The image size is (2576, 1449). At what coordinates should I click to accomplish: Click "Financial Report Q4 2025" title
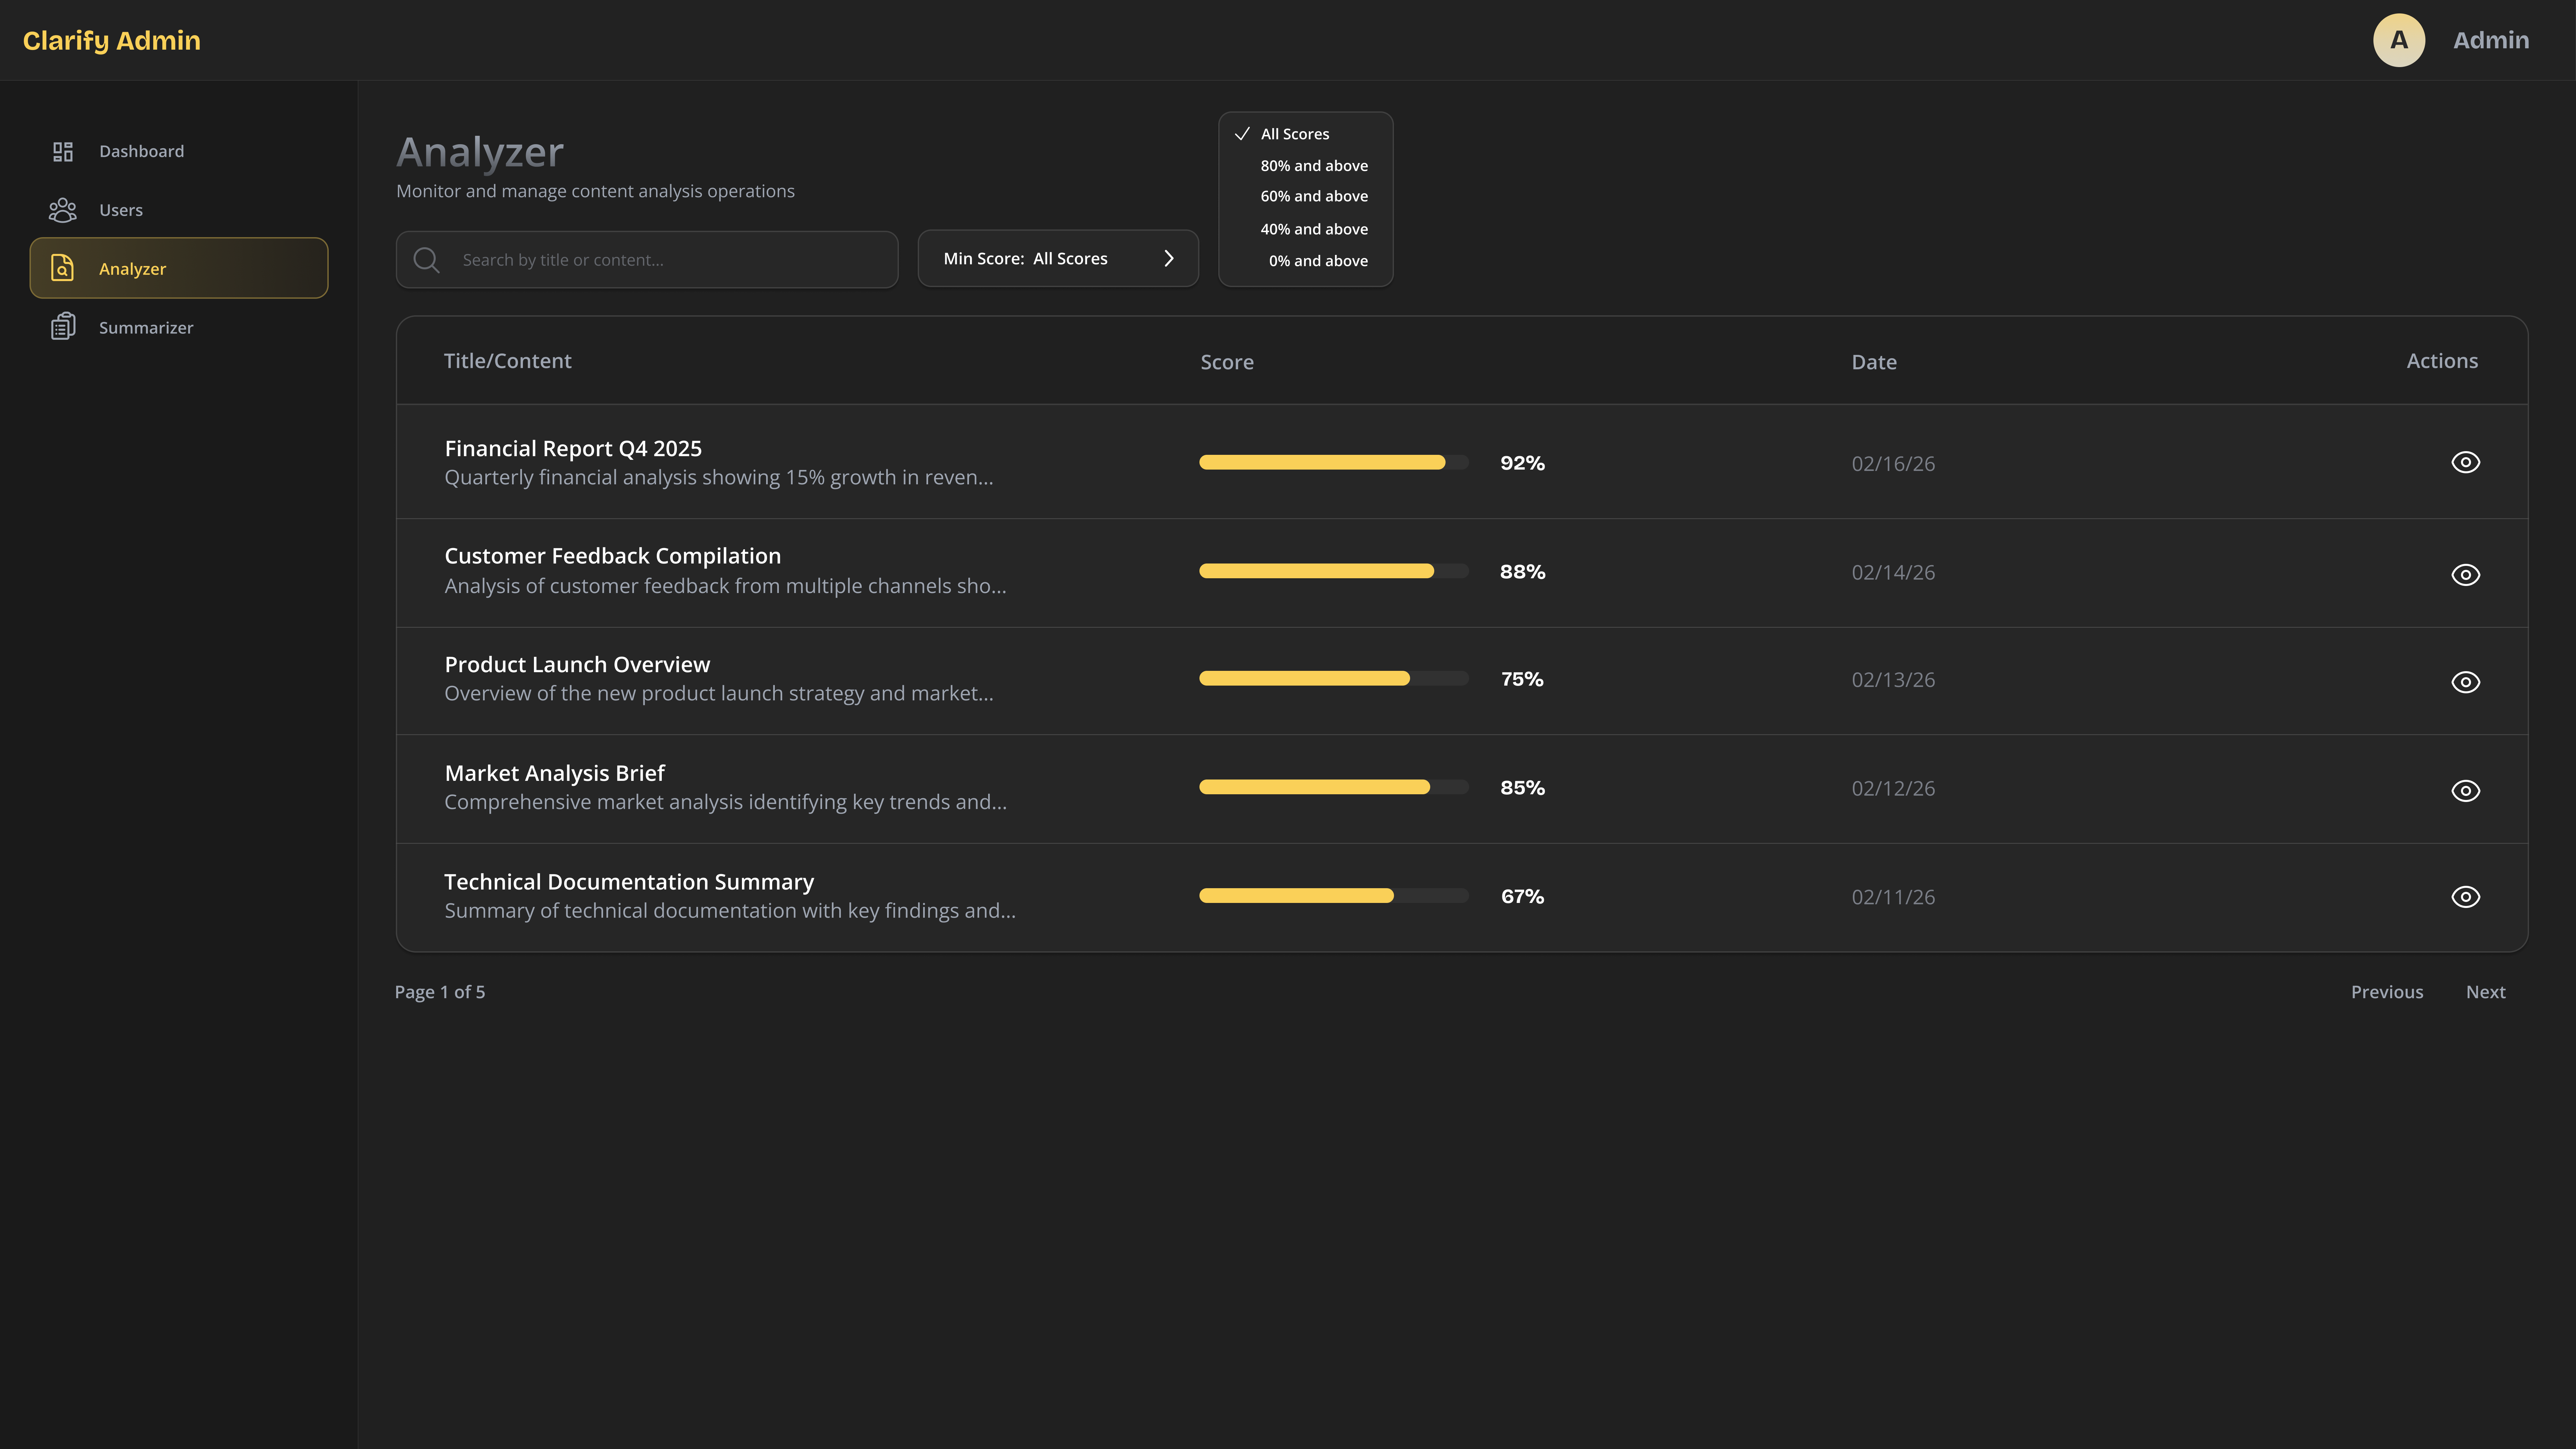pyautogui.click(x=573, y=449)
